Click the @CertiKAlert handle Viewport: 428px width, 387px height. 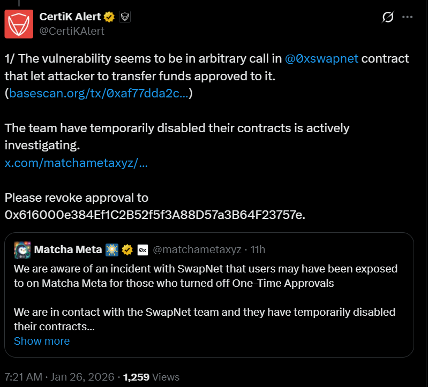click(72, 31)
